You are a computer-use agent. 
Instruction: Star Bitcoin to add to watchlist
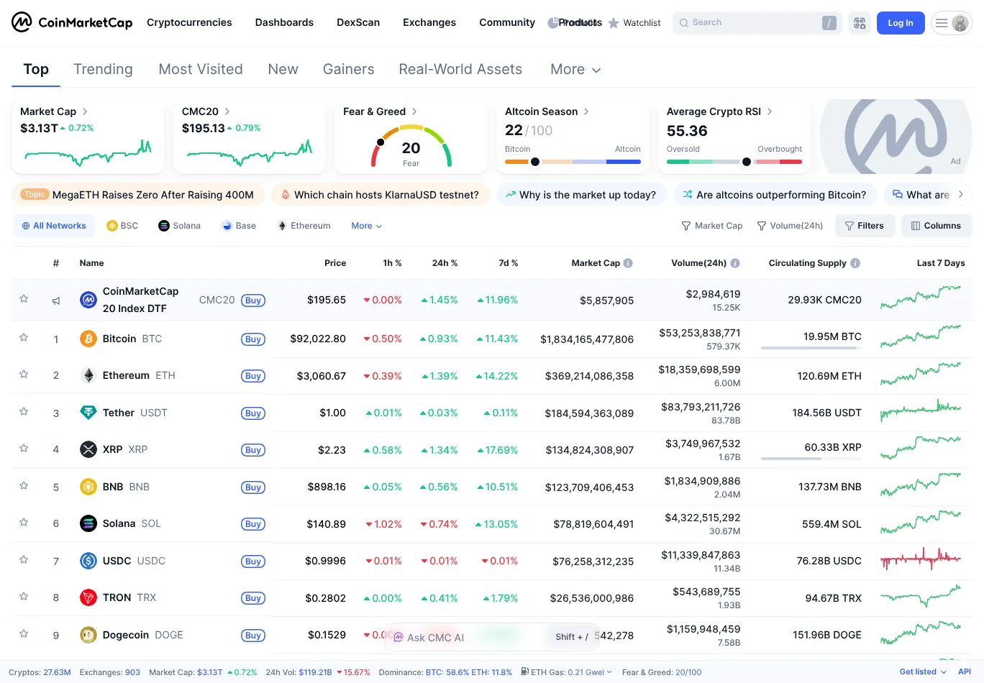point(24,338)
